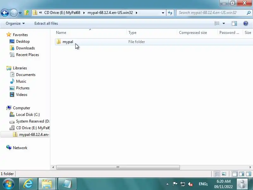Sort by Password column header
This screenshot has width=253, height=190.
click(x=230, y=33)
